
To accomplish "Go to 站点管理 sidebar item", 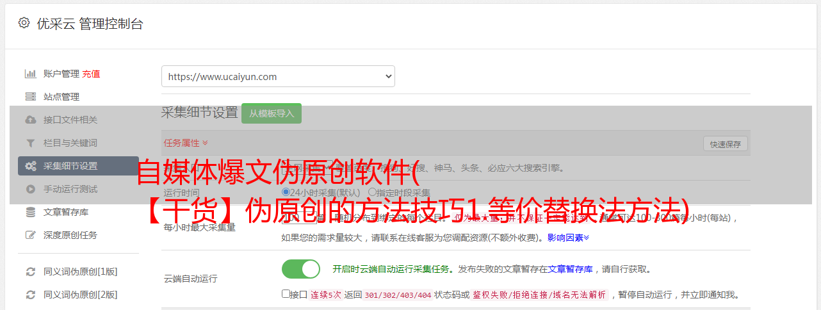I will coord(61,97).
